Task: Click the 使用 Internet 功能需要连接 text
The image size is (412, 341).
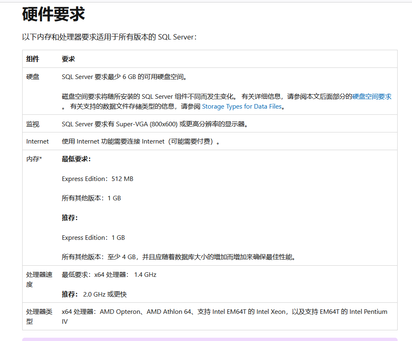Action: point(140,142)
